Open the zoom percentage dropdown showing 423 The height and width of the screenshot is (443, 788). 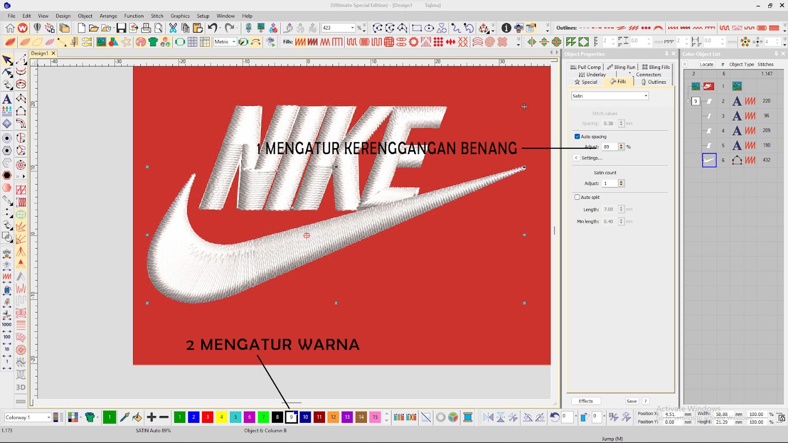(353, 28)
